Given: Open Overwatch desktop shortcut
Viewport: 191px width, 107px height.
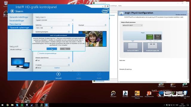Looking at the screenshot, I should (x=113, y=94).
